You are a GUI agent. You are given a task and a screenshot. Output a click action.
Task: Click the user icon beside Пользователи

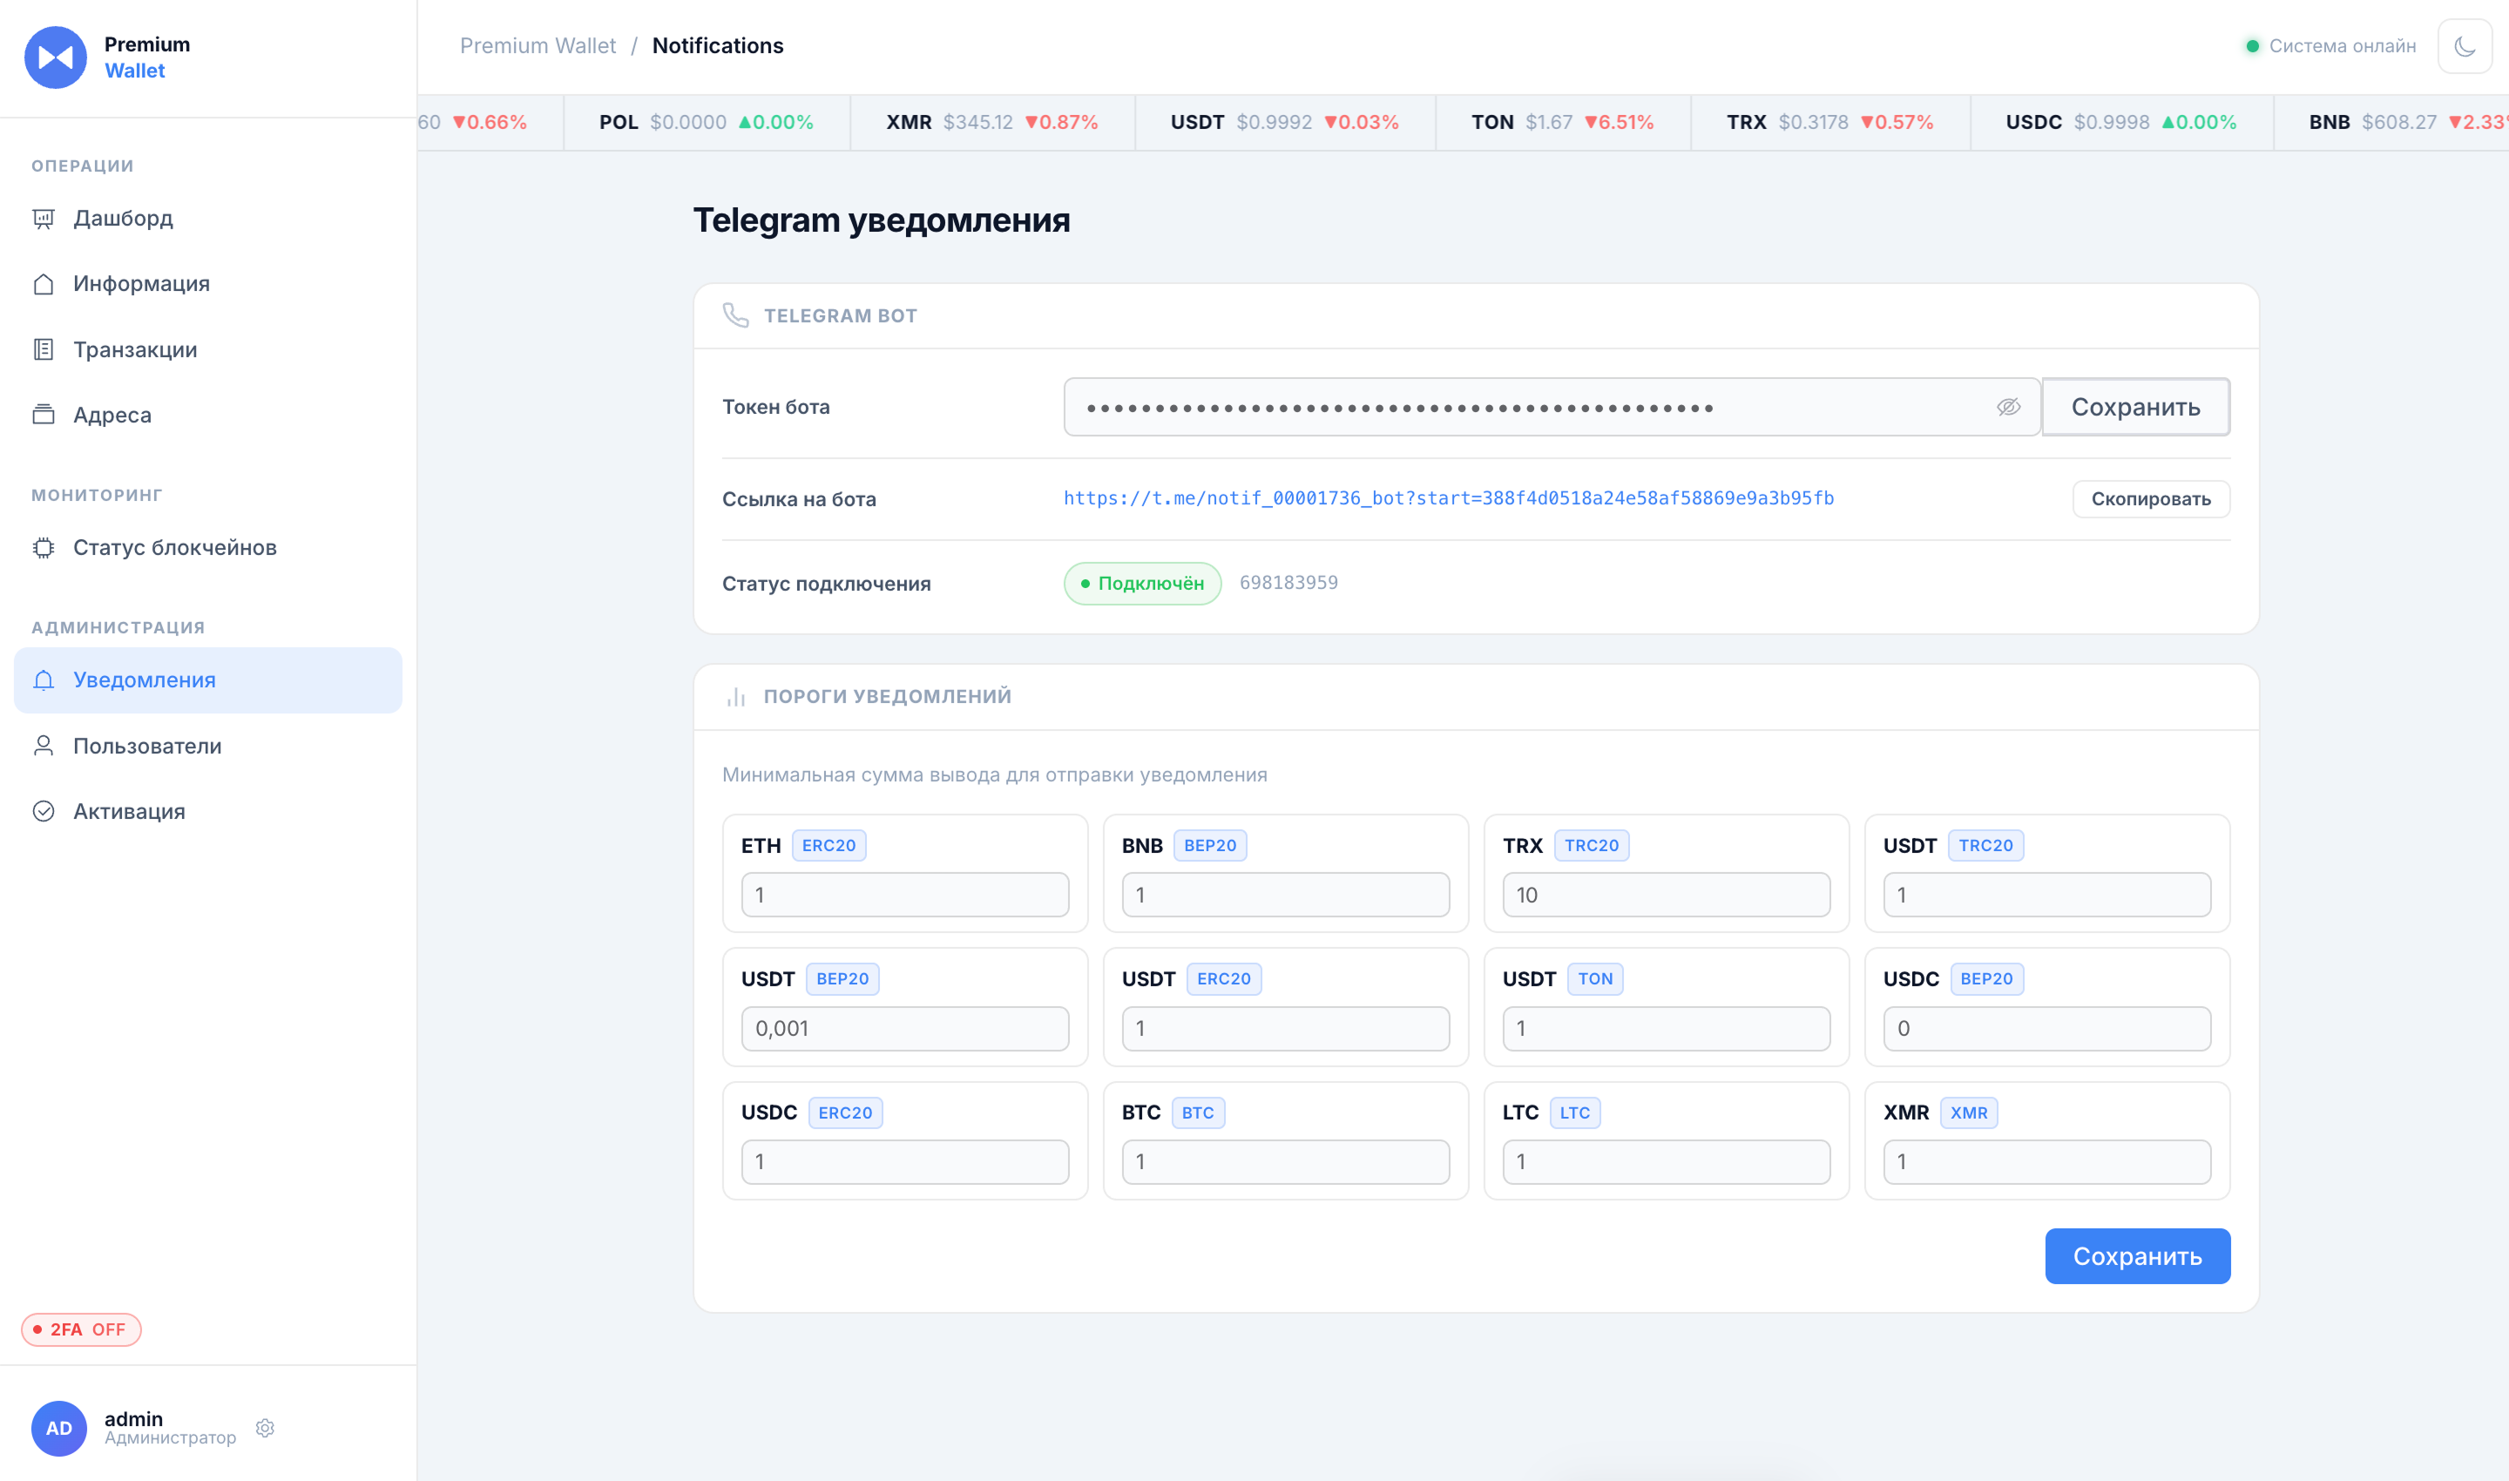43,746
